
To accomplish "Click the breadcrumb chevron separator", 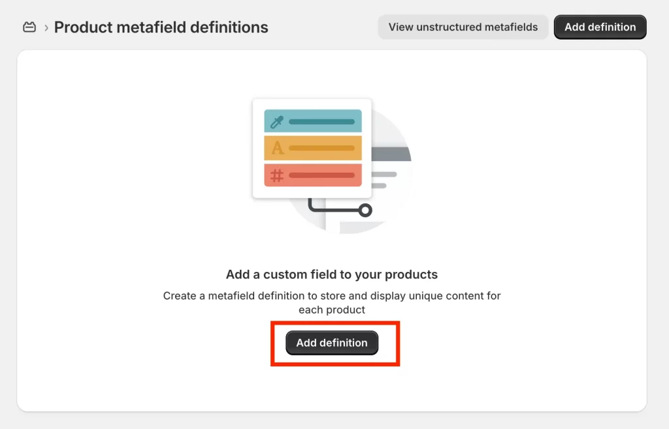I will (x=46, y=28).
